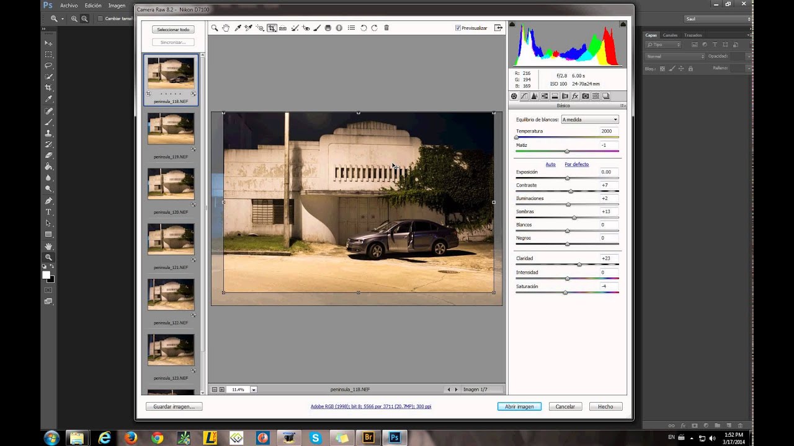Image resolution: width=794 pixels, height=446 pixels.
Task: Open the Archivo menu
Action: (x=69, y=6)
